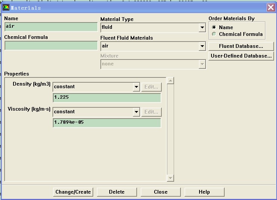Click the Materials window title bar icon
This screenshot has height=200, width=277.
[6, 7]
